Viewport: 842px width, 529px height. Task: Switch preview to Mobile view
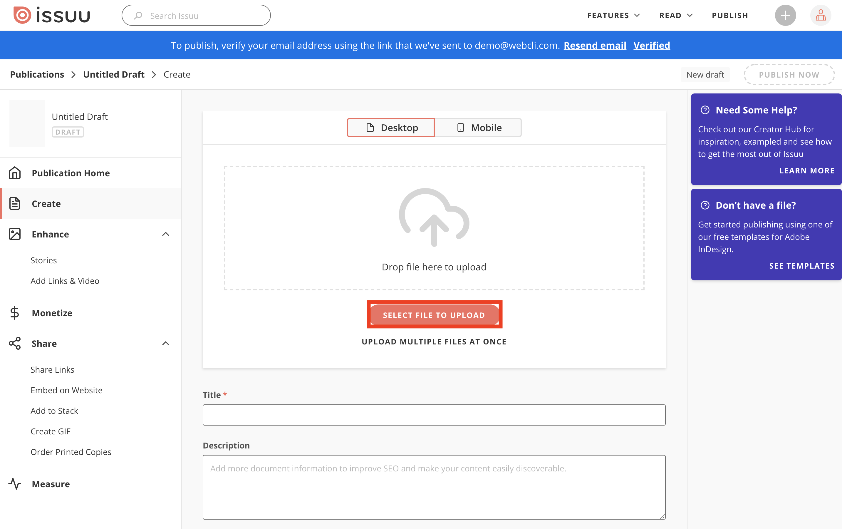pos(478,128)
